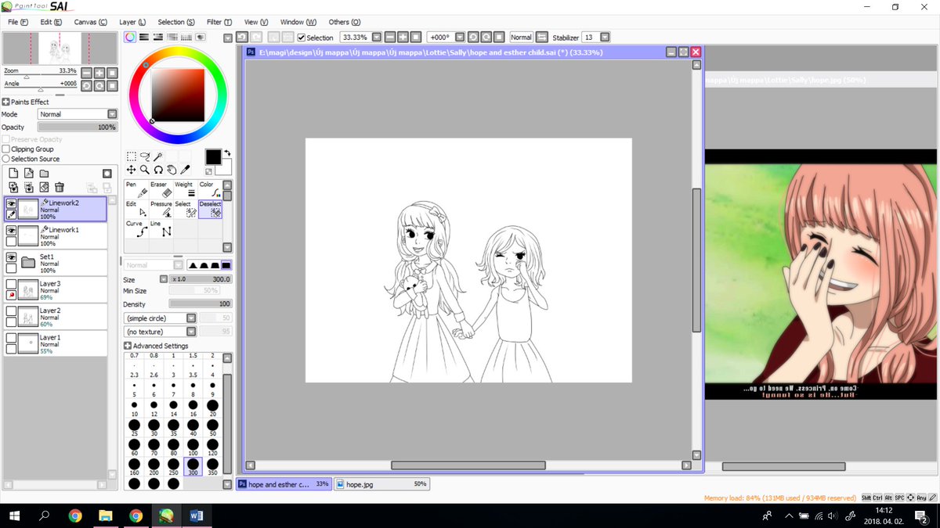Image resolution: width=940 pixels, height=528 pixels.
Task: Select the Color linework tool
Action: pyautogui.click(x=209, y=189)
